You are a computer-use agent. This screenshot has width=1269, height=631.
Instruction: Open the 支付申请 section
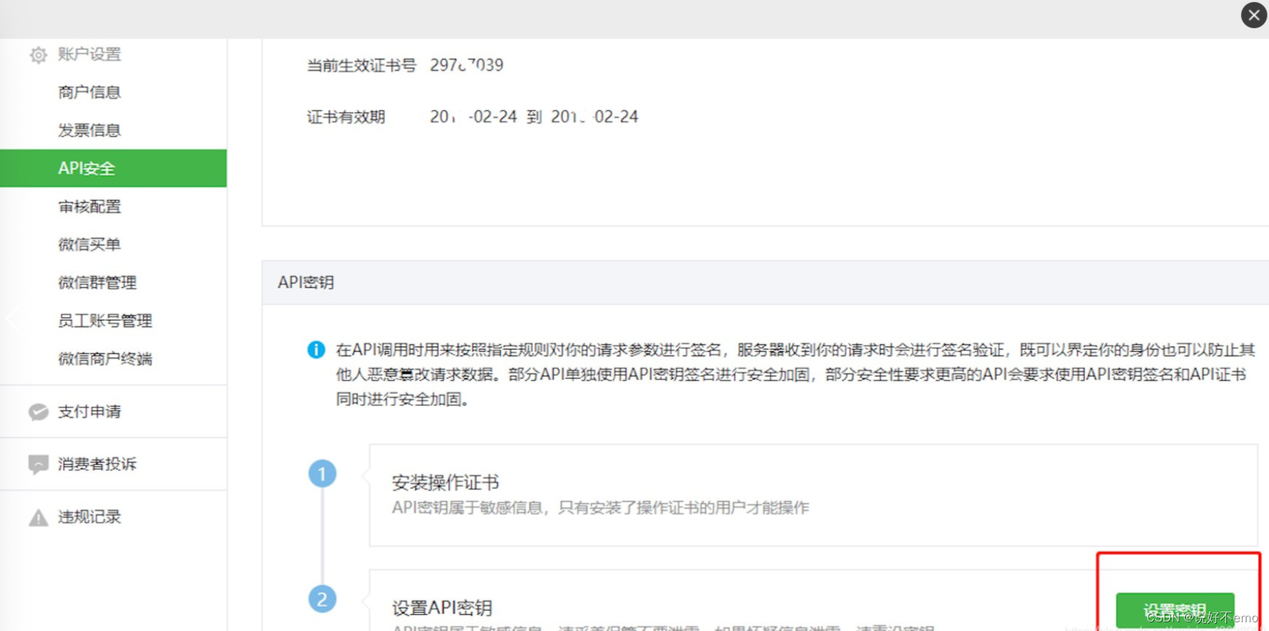[89, 411]
